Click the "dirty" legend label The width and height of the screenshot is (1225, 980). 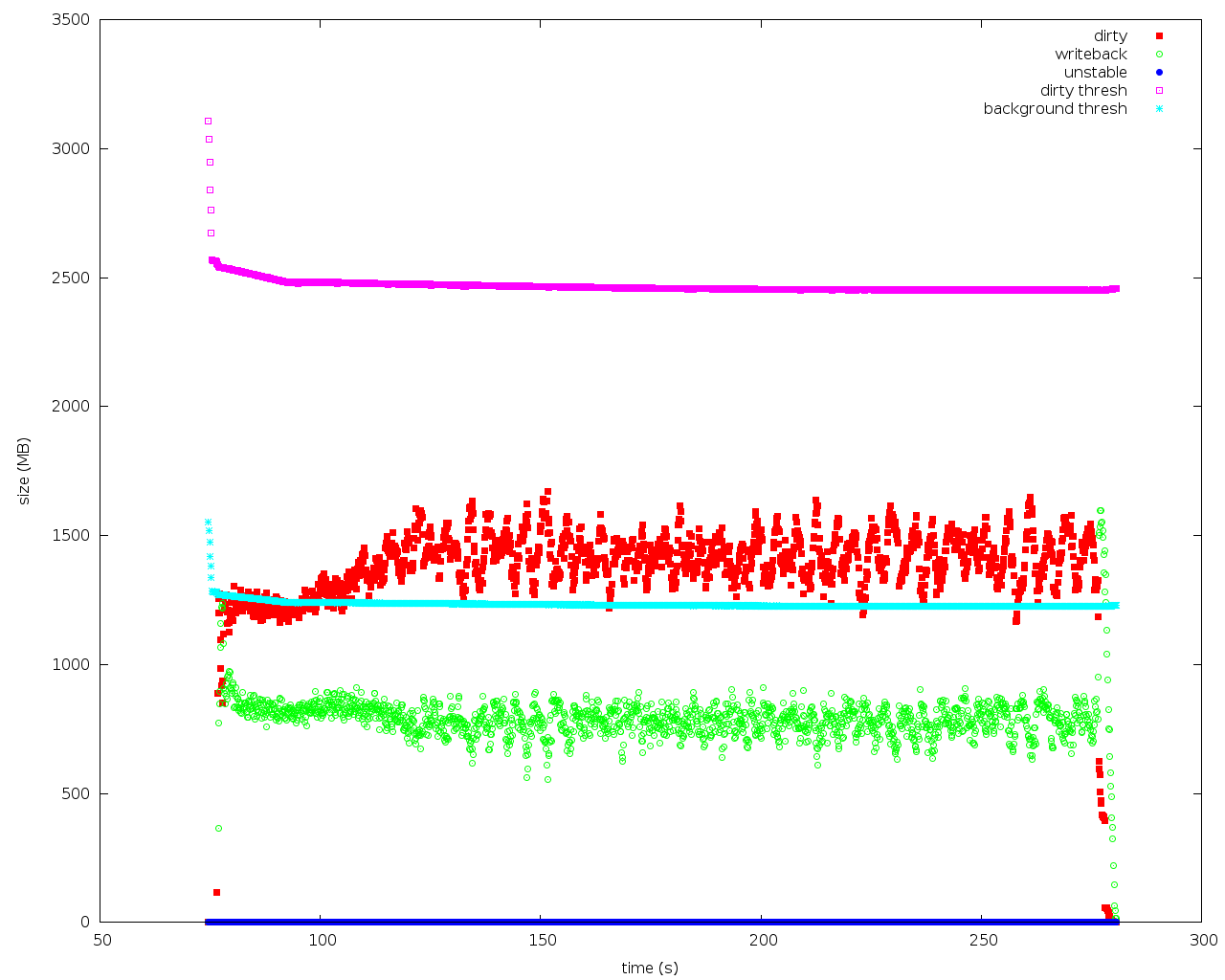(x=1110, y=36)
